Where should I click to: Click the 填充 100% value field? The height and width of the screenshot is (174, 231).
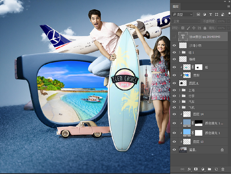tap(222, 28)
